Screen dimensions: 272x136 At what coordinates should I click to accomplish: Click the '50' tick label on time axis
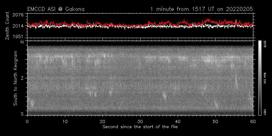tap(215, 121)
